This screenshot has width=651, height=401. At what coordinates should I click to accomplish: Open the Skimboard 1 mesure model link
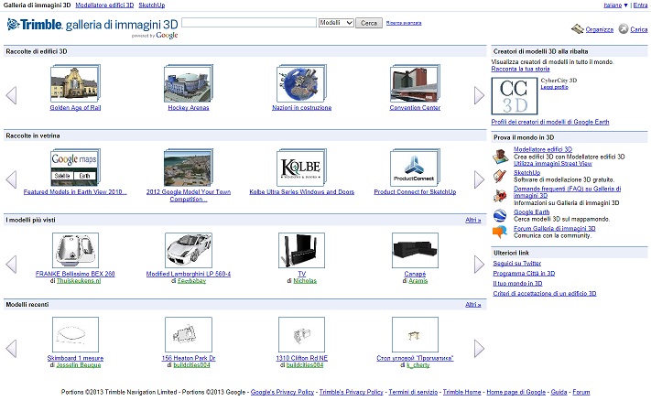(x=76, y=358)
